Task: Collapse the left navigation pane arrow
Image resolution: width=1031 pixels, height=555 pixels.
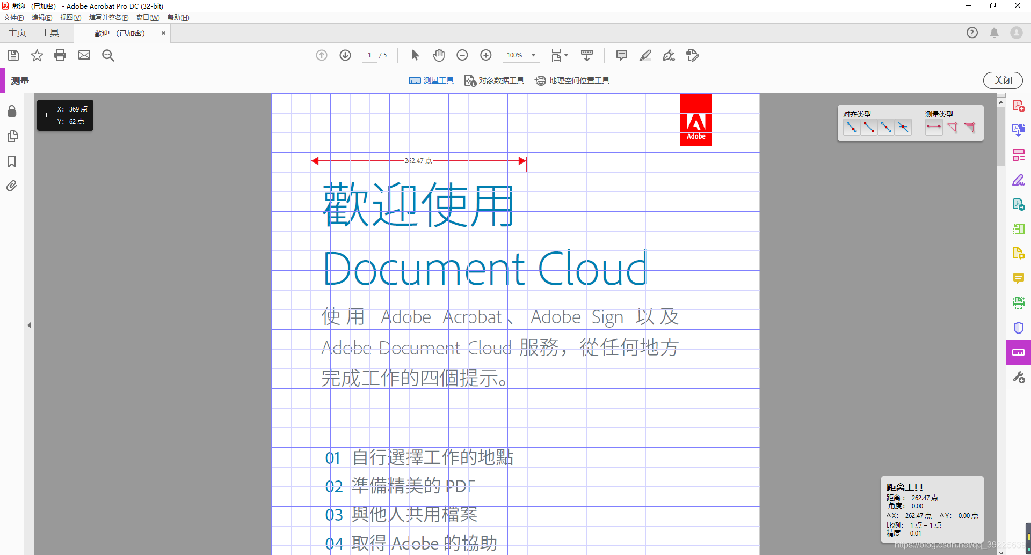Action: pos(29,325)
